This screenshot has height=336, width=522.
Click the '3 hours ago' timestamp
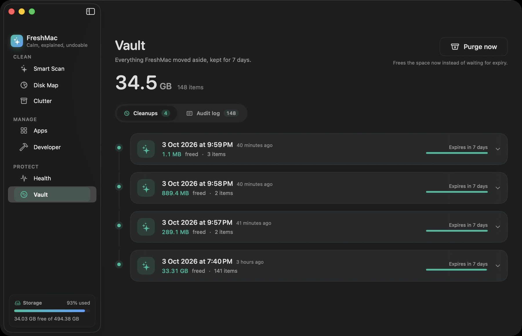click(250, 262)
